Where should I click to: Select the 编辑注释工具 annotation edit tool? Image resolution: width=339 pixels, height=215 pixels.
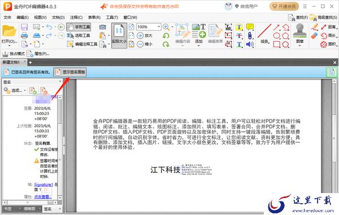pyautogui.click(x=82, y=44)
